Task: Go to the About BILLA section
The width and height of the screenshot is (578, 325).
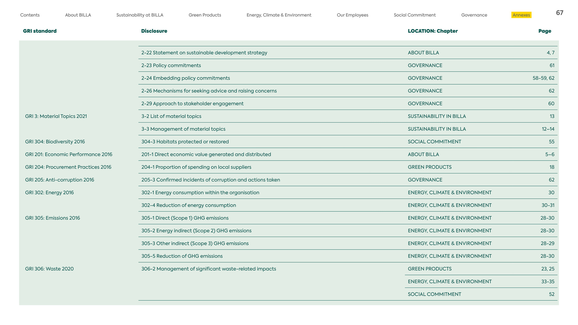Action: (x=78, y=15)
